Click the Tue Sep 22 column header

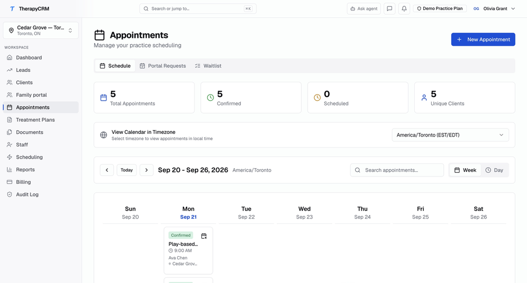tap(246, 213)
